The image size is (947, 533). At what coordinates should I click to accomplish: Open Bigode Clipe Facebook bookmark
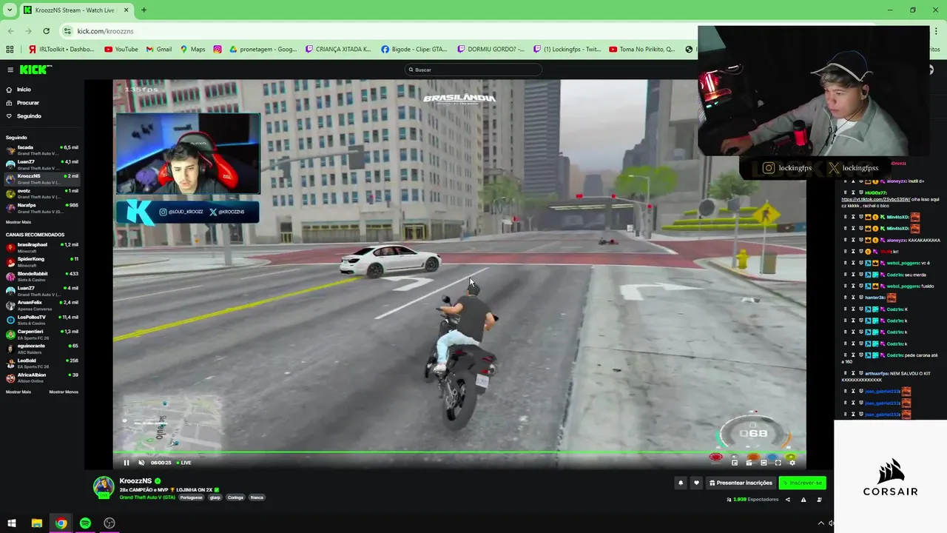pyautogui.click(x=414, y=50)
